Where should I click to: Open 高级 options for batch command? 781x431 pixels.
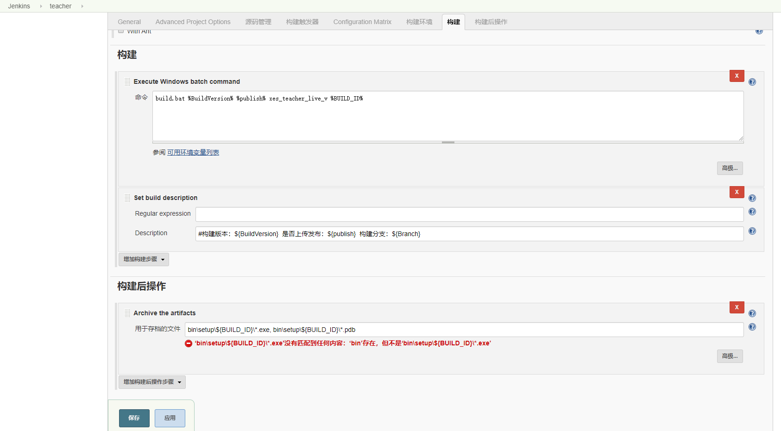(x=730, y=168)
